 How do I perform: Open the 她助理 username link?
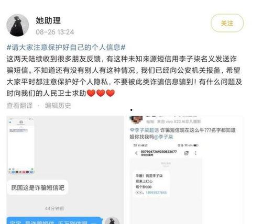pyautogui.click(x=48, y=20)
